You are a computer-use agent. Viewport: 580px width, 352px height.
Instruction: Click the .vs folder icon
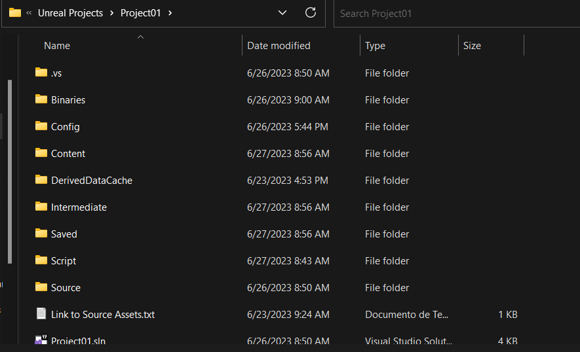(41, 73)
